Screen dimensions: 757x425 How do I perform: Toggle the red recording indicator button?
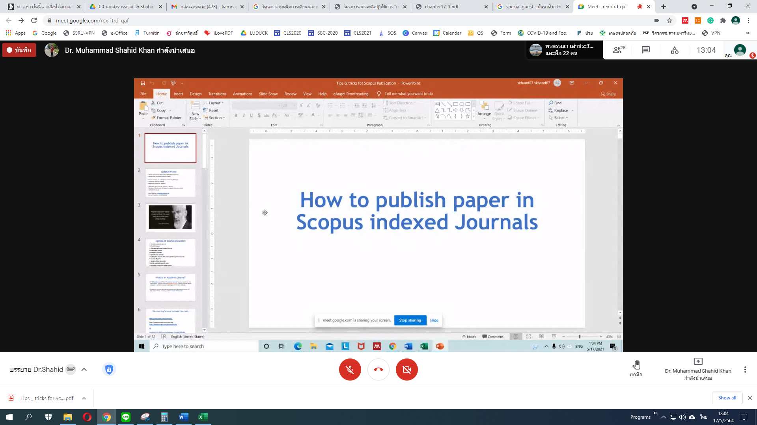point(19,50)
